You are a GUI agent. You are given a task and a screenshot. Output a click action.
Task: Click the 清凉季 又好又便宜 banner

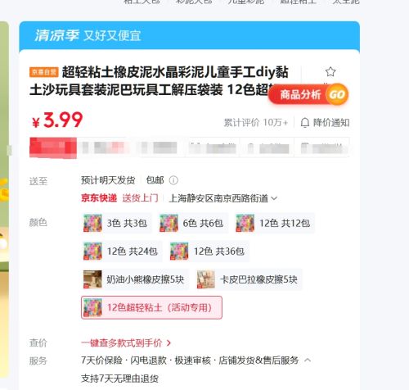click(x=189, y=35)
